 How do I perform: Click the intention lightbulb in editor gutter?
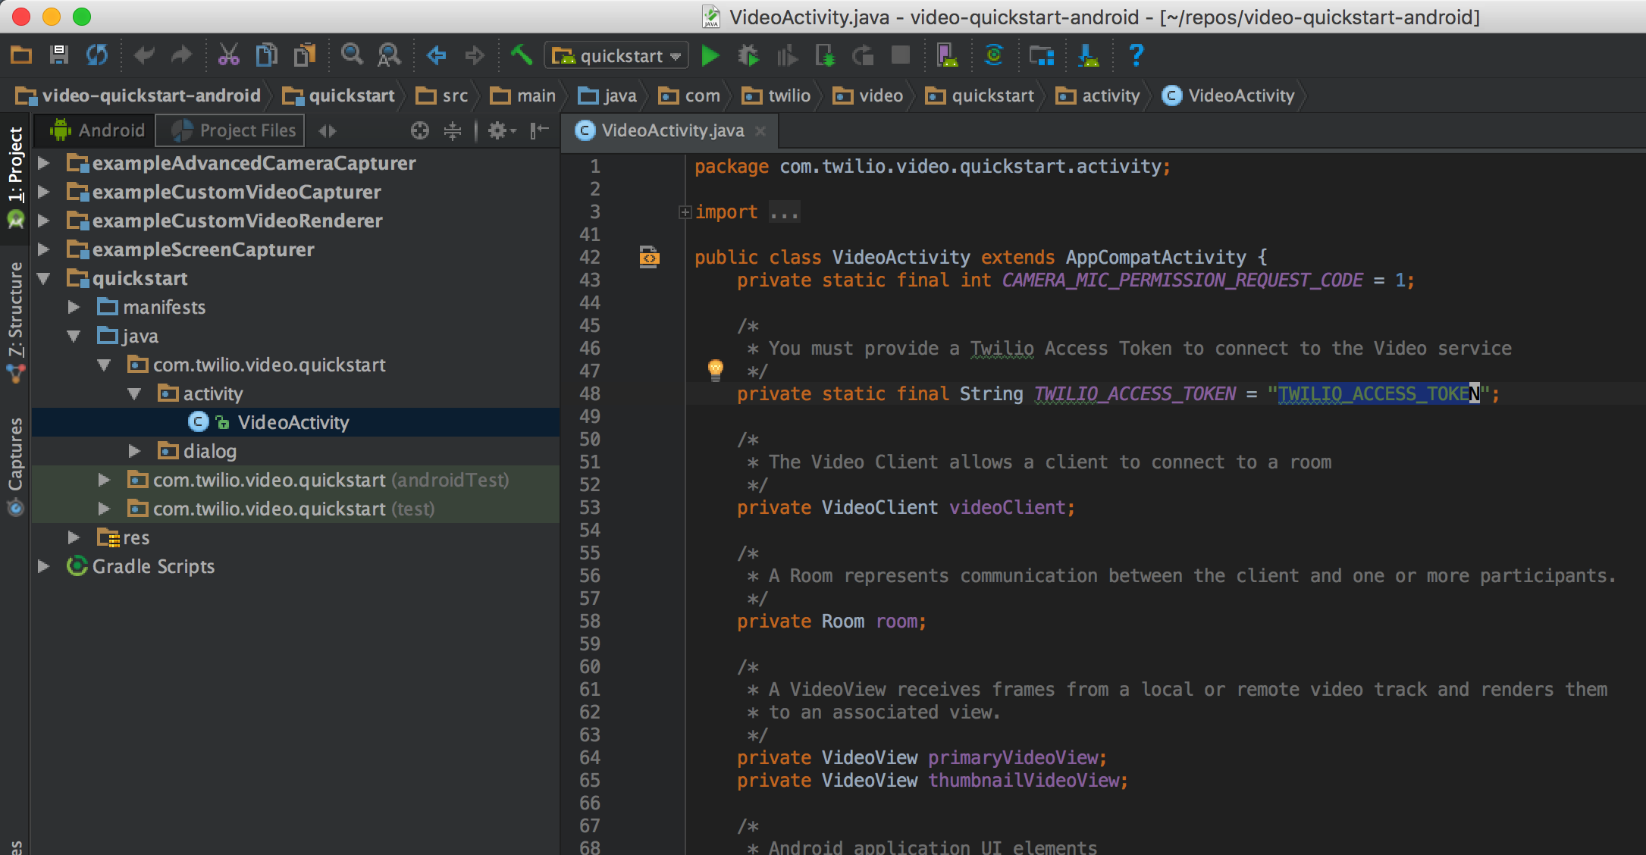point(715,370)
